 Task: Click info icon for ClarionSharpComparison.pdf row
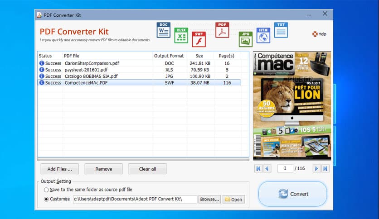[42, 63]
